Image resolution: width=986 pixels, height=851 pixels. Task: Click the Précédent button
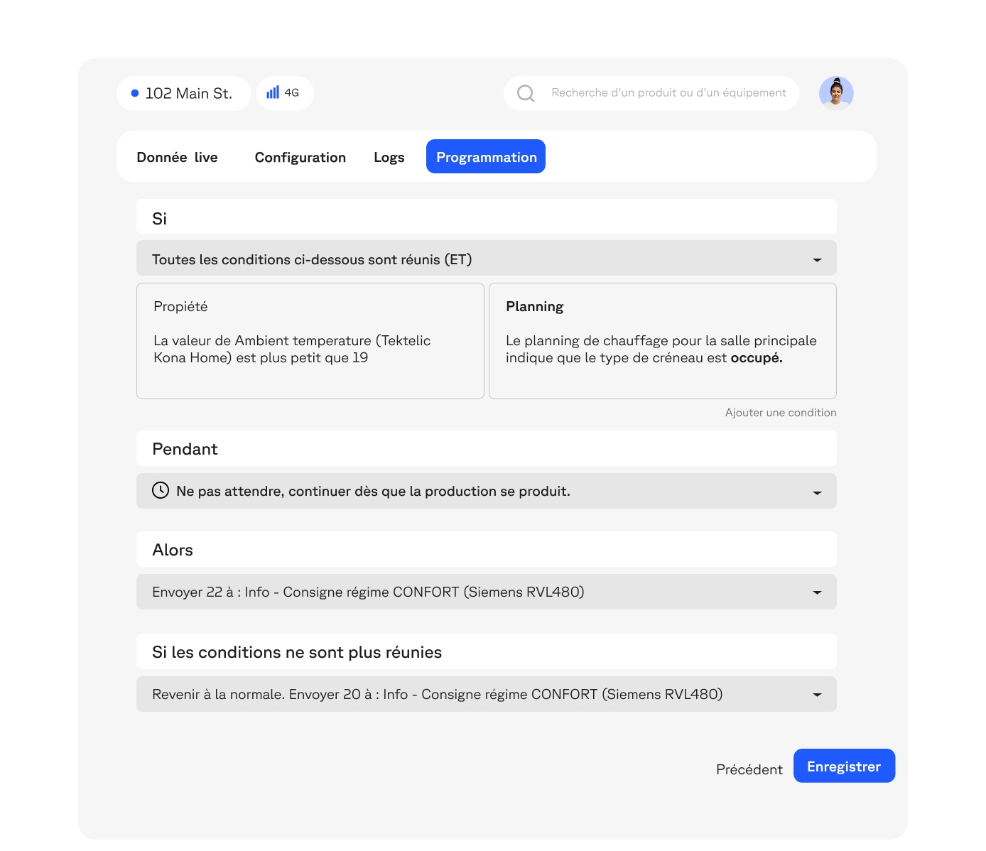pos(749,769)
